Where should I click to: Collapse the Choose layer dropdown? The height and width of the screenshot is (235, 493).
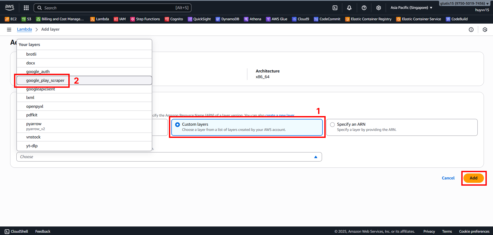pos(315,157)
